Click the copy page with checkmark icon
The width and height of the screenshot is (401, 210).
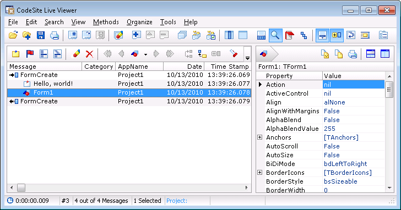325,54
